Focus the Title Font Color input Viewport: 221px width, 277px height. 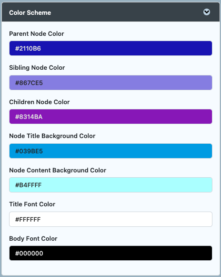point(110,219)
